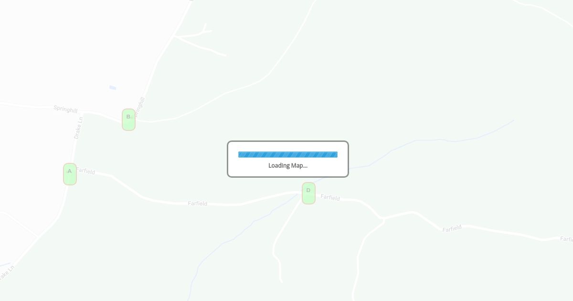Click the 'Loading Map...' text
The height and width of the screenshot is (301, 573).
(x=288, y=165)
